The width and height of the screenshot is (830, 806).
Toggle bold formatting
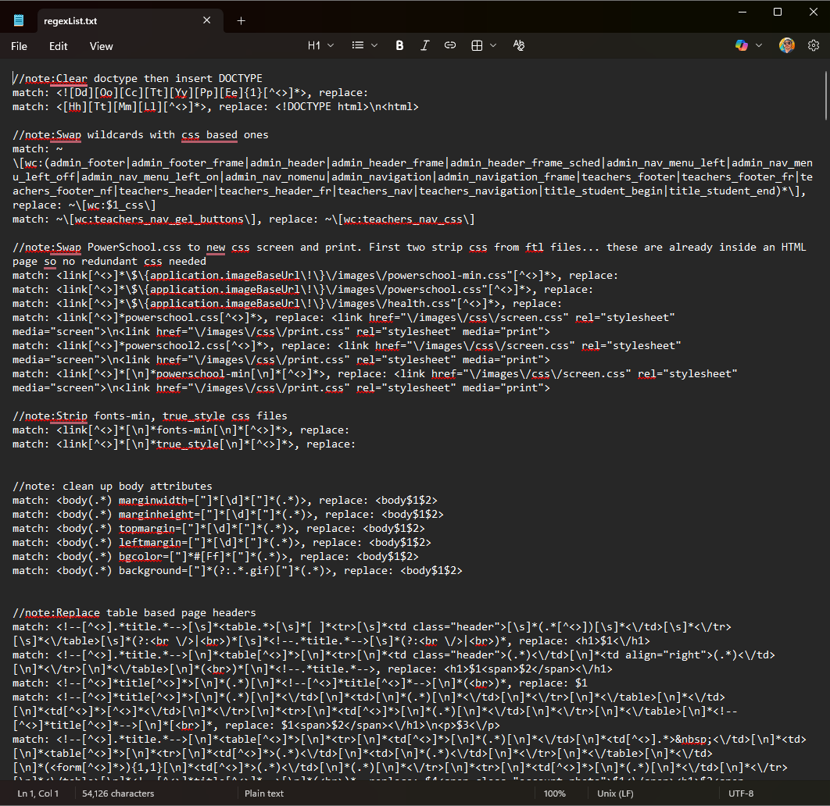pos(399,46)
